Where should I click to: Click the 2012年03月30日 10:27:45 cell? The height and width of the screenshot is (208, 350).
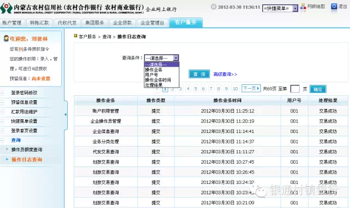227,162
